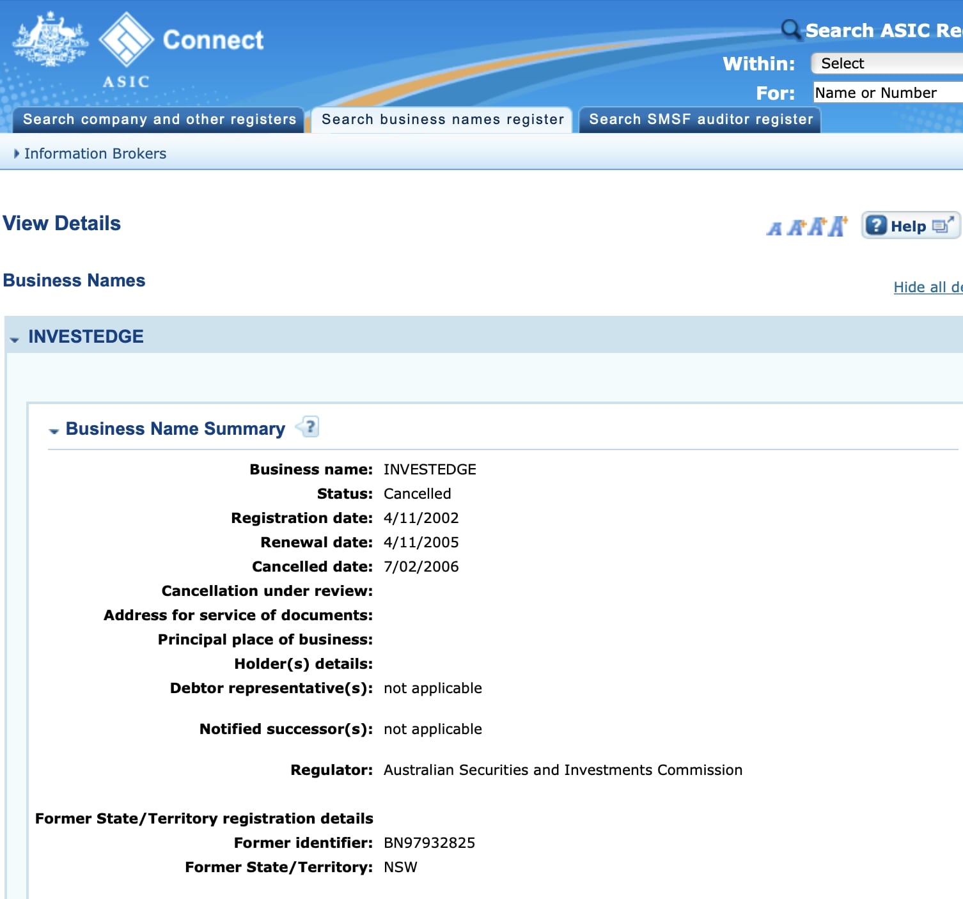The height and width of the screenshot is (899, 963).
Task: Select Notified successor(s) not applicable value
Action: (433, 729)
